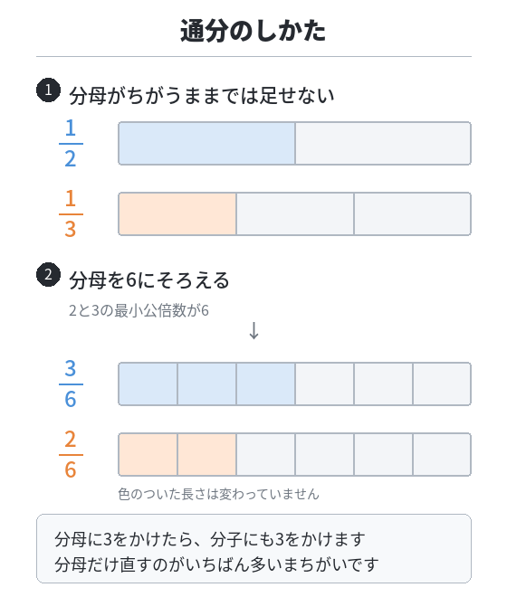The height and width of the screenshot is (597, 507).
Task: Click the shaded orange third of 1/3 bar
Action: click(177, 214)
